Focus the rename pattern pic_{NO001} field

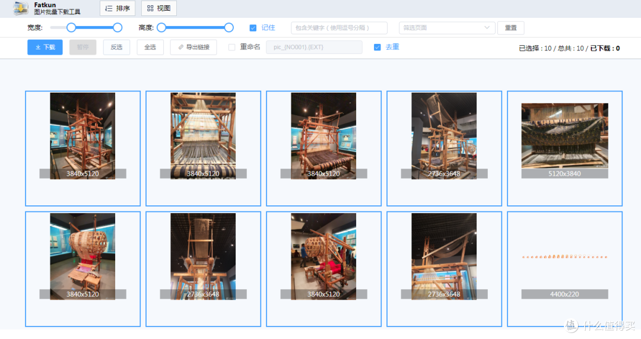(314, 47)
